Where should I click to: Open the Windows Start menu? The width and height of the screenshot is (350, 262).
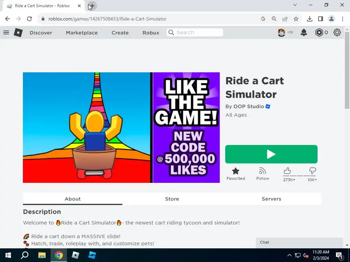pyautogui.click(x=8, y=255)
